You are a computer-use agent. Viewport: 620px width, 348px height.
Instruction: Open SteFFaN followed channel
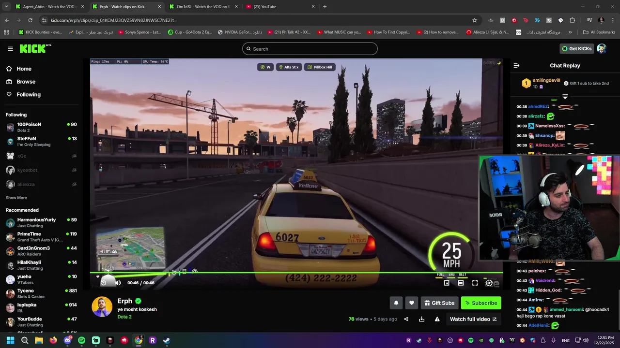click(x=42, y=141)
